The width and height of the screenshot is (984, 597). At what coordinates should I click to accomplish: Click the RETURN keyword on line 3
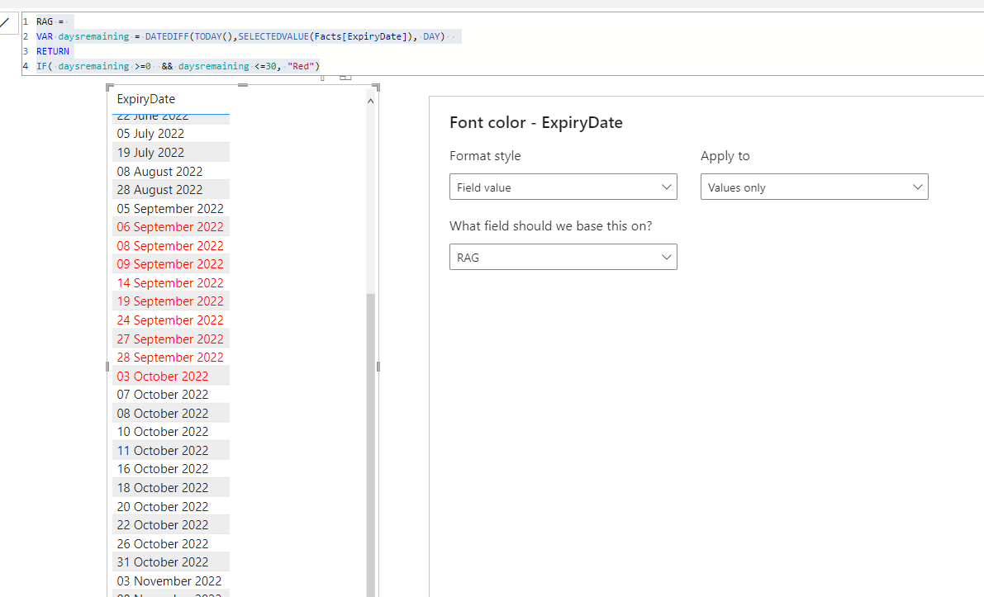coord(53,51)
